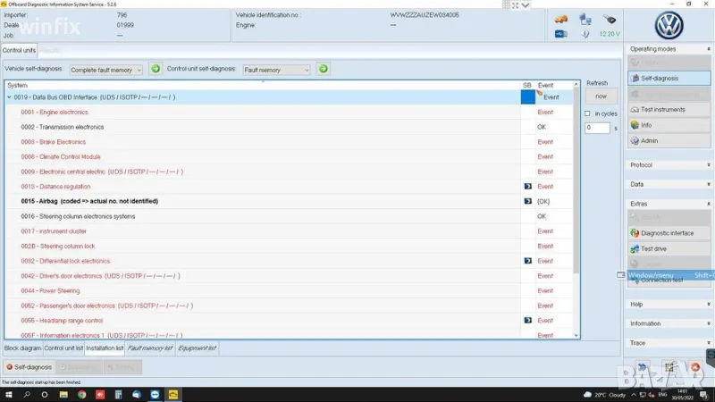
Task: Click green go arrow beside Fault memory dropdown
Action: click(x=324, y=69)
